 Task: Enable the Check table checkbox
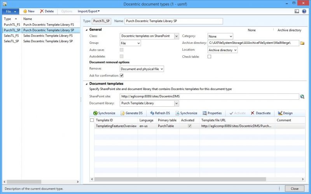point(209,56)
